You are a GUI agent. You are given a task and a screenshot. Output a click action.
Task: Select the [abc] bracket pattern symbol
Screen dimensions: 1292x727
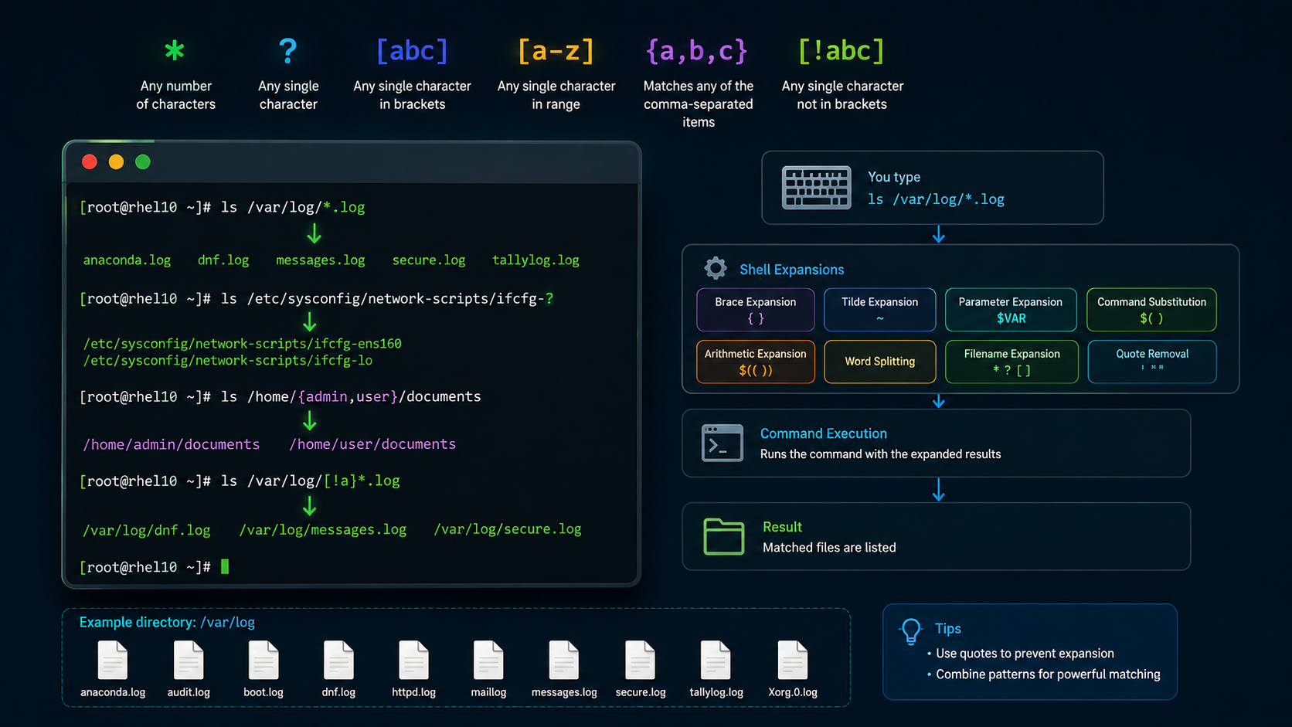pos(412,51)
